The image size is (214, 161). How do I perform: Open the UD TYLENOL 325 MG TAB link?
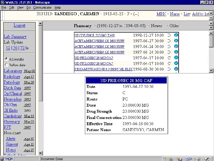click(x=95, y=35)
